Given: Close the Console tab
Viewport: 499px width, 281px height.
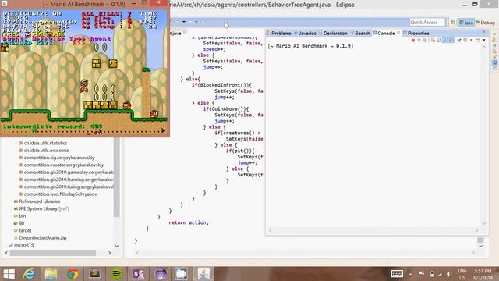Looking at the screenshot, I should tap(398, 33).
